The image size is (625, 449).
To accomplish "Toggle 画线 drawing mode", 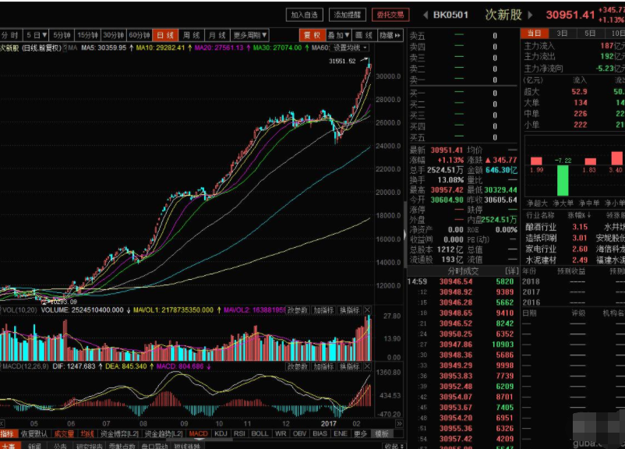I will [x=363, y=35].
